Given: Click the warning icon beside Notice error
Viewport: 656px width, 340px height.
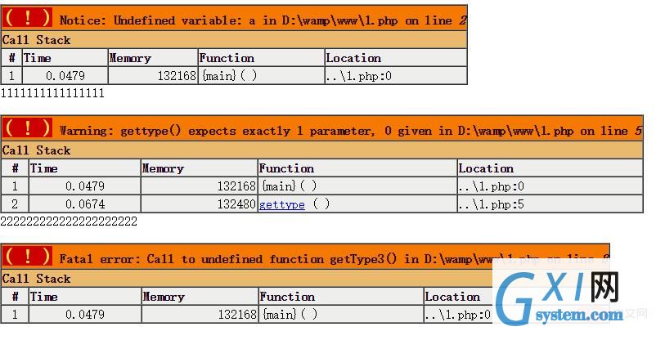Looking at the screenshot, I should 27,18.
